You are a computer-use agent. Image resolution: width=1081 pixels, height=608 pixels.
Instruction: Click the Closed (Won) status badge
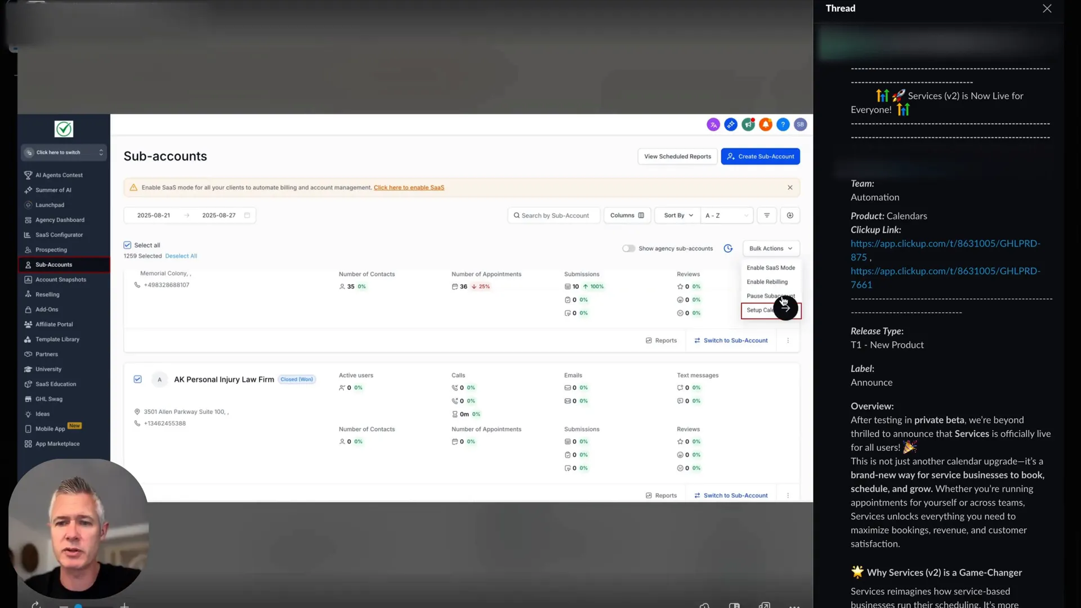(x=297, y=379)
